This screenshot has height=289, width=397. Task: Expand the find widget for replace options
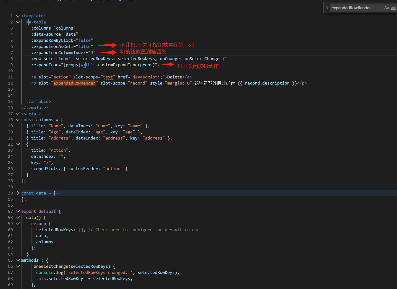tap(328, 7)
